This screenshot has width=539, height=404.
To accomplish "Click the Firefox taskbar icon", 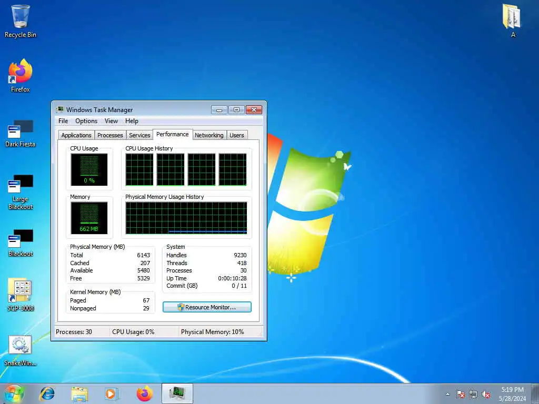I will [145, 393].
